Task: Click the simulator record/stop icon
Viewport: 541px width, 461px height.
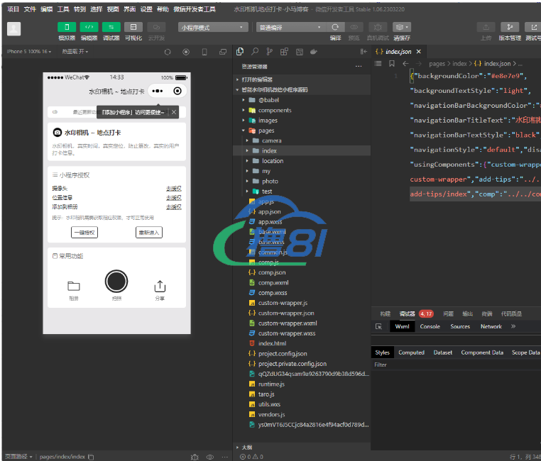Action: [186, 52]
